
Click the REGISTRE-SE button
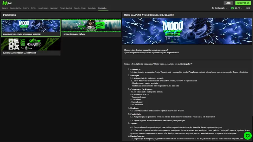click(x=243, y=3)
